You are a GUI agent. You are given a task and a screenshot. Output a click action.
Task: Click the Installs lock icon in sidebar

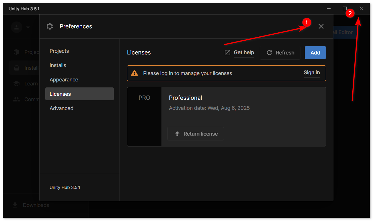pos(17,68)
